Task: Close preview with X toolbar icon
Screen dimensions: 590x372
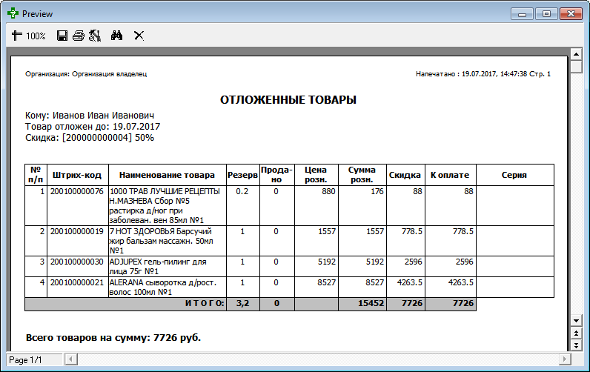Action: (139, 36)
